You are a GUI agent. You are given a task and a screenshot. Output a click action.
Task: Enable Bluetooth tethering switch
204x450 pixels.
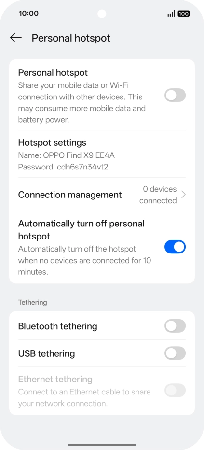tap(175, 326)
